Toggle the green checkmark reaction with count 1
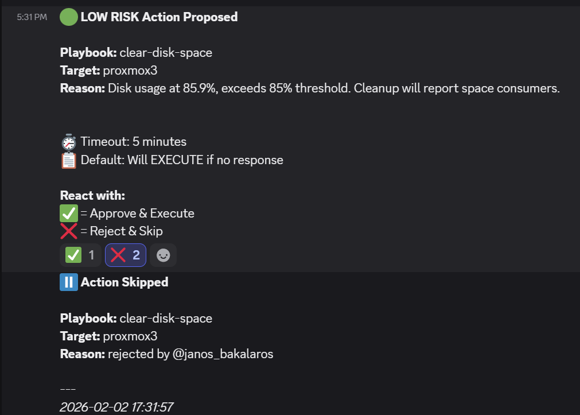 [x=80, y=255]
